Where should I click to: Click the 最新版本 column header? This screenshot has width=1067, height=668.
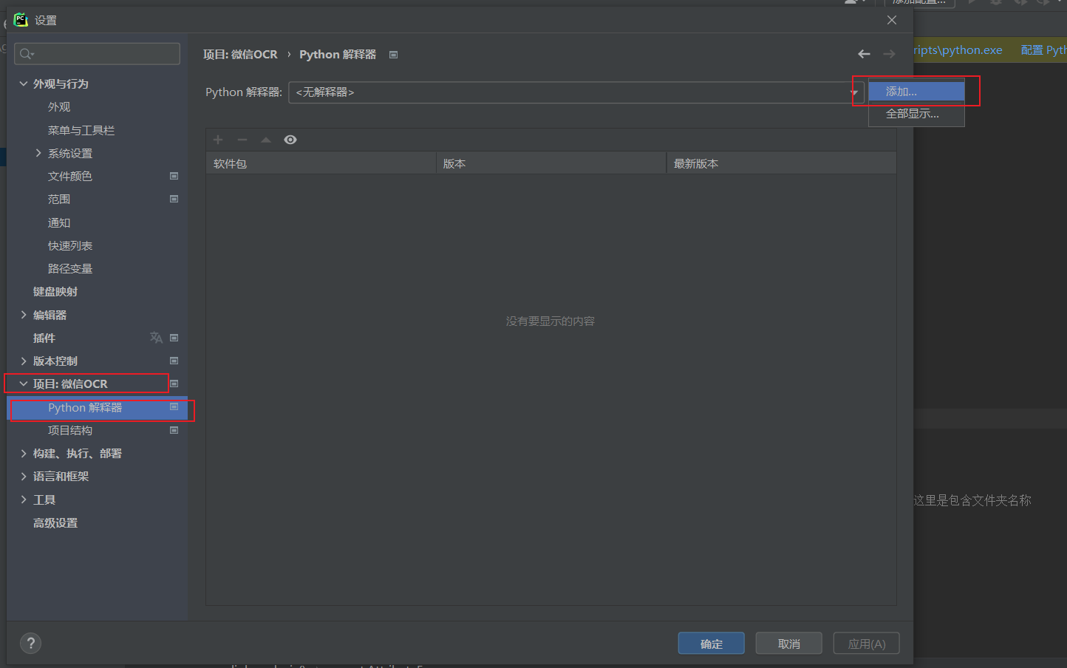click(782, 163)
